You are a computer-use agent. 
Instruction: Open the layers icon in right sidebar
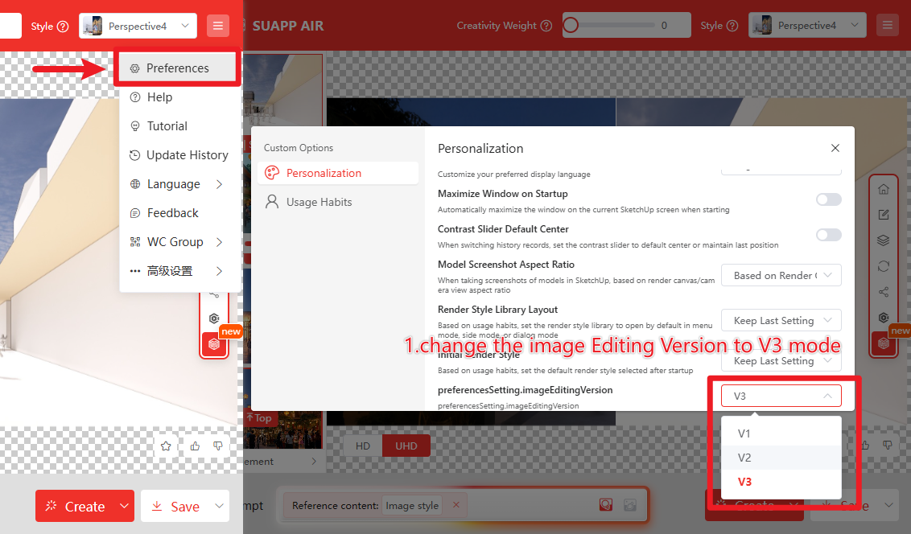883,240
